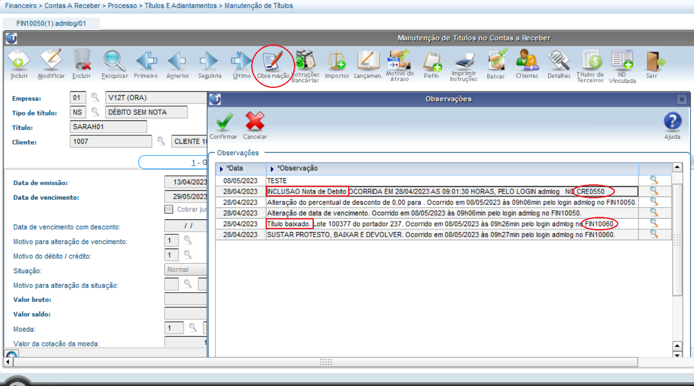Open Motivo do Atraso icon
Screen dimensions: 694x386
[x=400, y=65]
